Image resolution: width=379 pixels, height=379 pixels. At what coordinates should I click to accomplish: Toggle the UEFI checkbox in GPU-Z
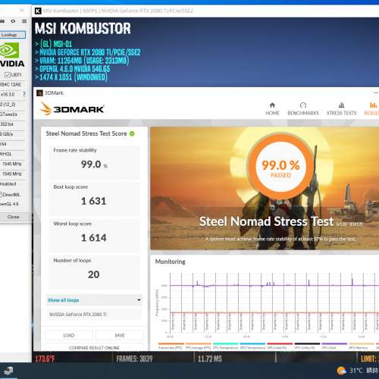click(8, 75)
